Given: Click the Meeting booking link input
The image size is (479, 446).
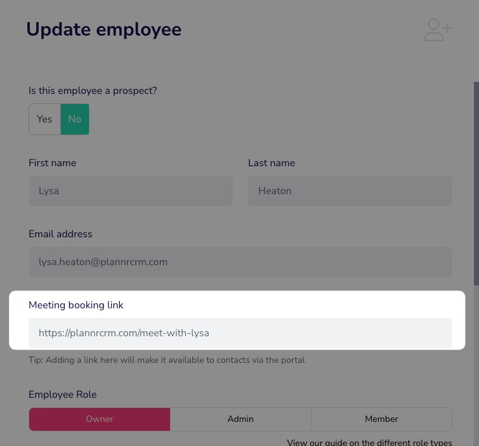Looking at the screenshot, I should point(240,333).
